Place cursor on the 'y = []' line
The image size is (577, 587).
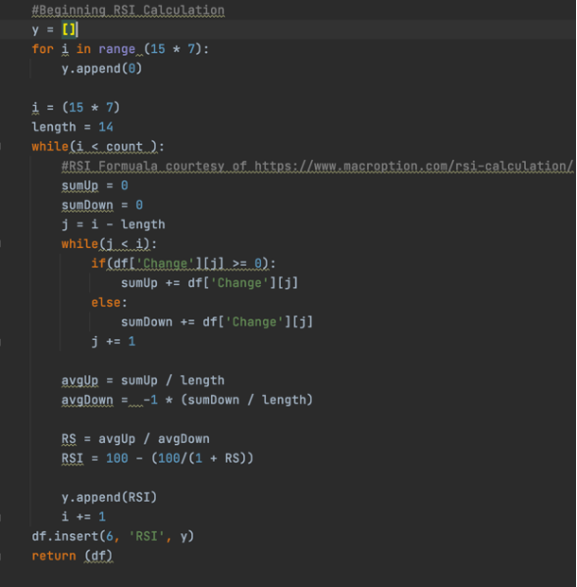pos(55,29)
